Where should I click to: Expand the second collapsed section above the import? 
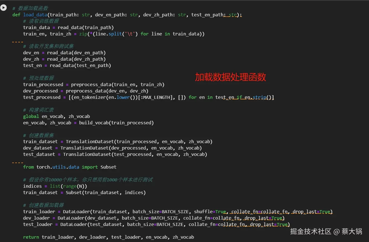coord(17,162)
